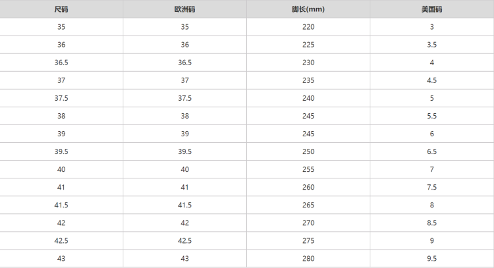Select the 225 foot length cell

(x=308, y=45)
